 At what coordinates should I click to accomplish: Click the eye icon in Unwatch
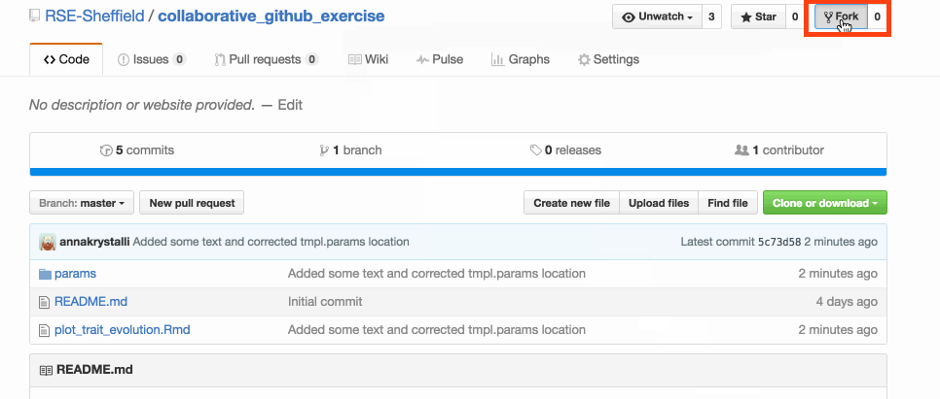click(x=629, y=17)
